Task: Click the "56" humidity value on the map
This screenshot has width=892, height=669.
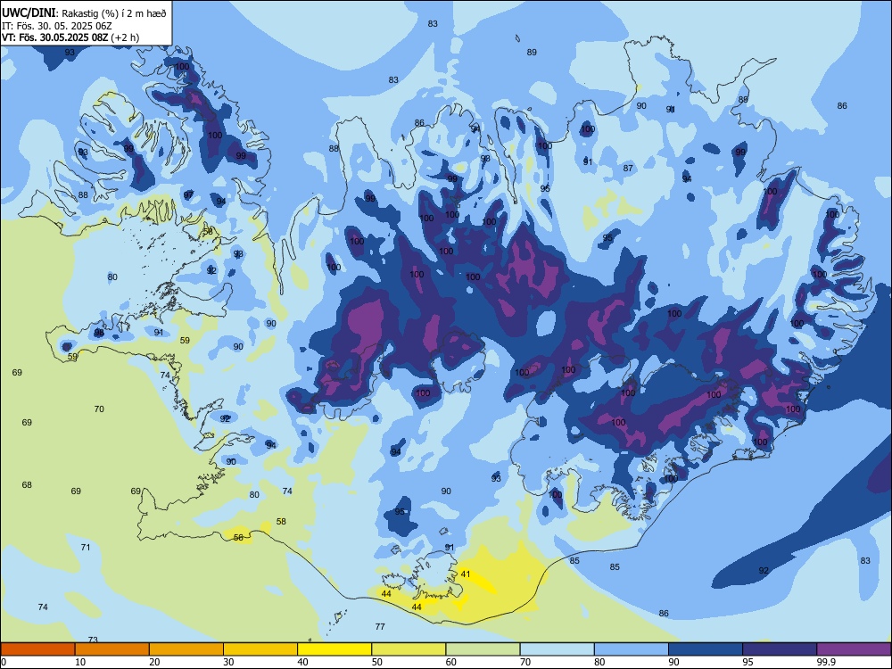Action: (238, 537)
